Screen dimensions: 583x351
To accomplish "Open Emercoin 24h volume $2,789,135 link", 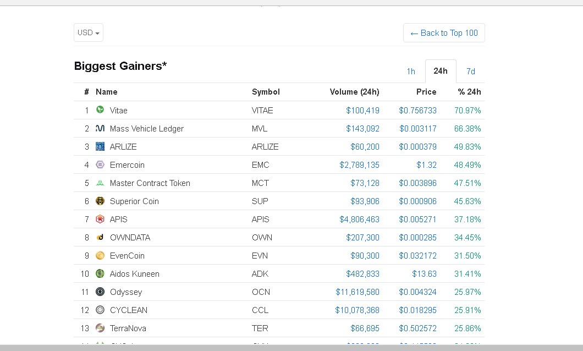I will [359, 164].
